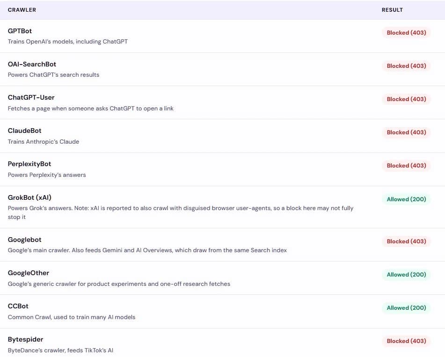Screen dimensions: 445x357
Task: Click 'Powers Perplexity's answers' description
Action: tap(47, 175)
